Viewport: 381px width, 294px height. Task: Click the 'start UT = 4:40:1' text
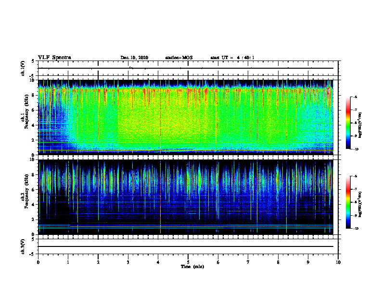[232, 58]
